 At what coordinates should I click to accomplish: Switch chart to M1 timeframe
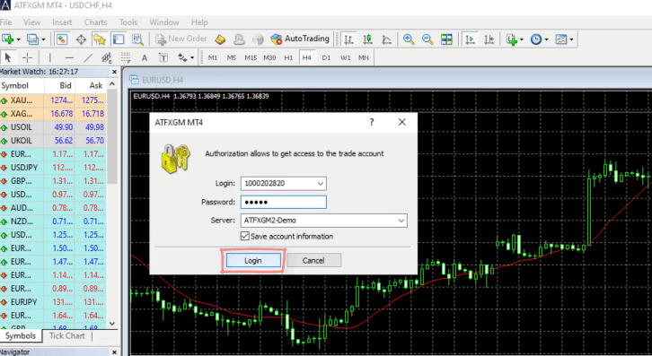point(213,57)
